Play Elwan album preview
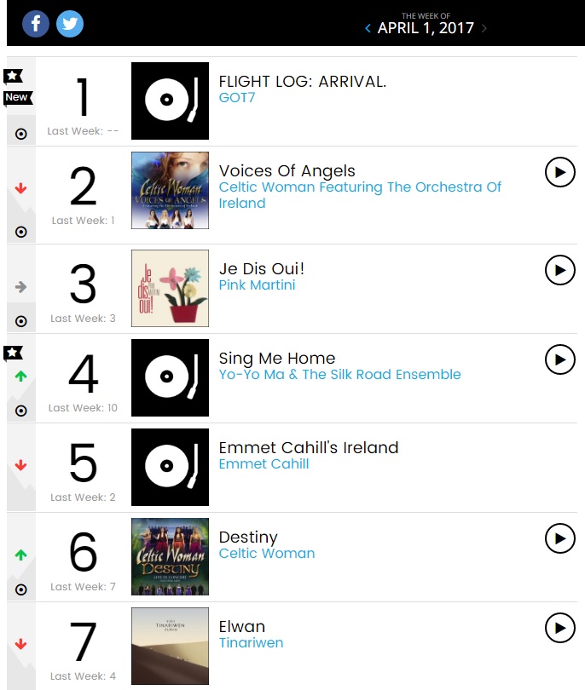The height and width of the screenshot is (690, 585). (x=559, y=628)
